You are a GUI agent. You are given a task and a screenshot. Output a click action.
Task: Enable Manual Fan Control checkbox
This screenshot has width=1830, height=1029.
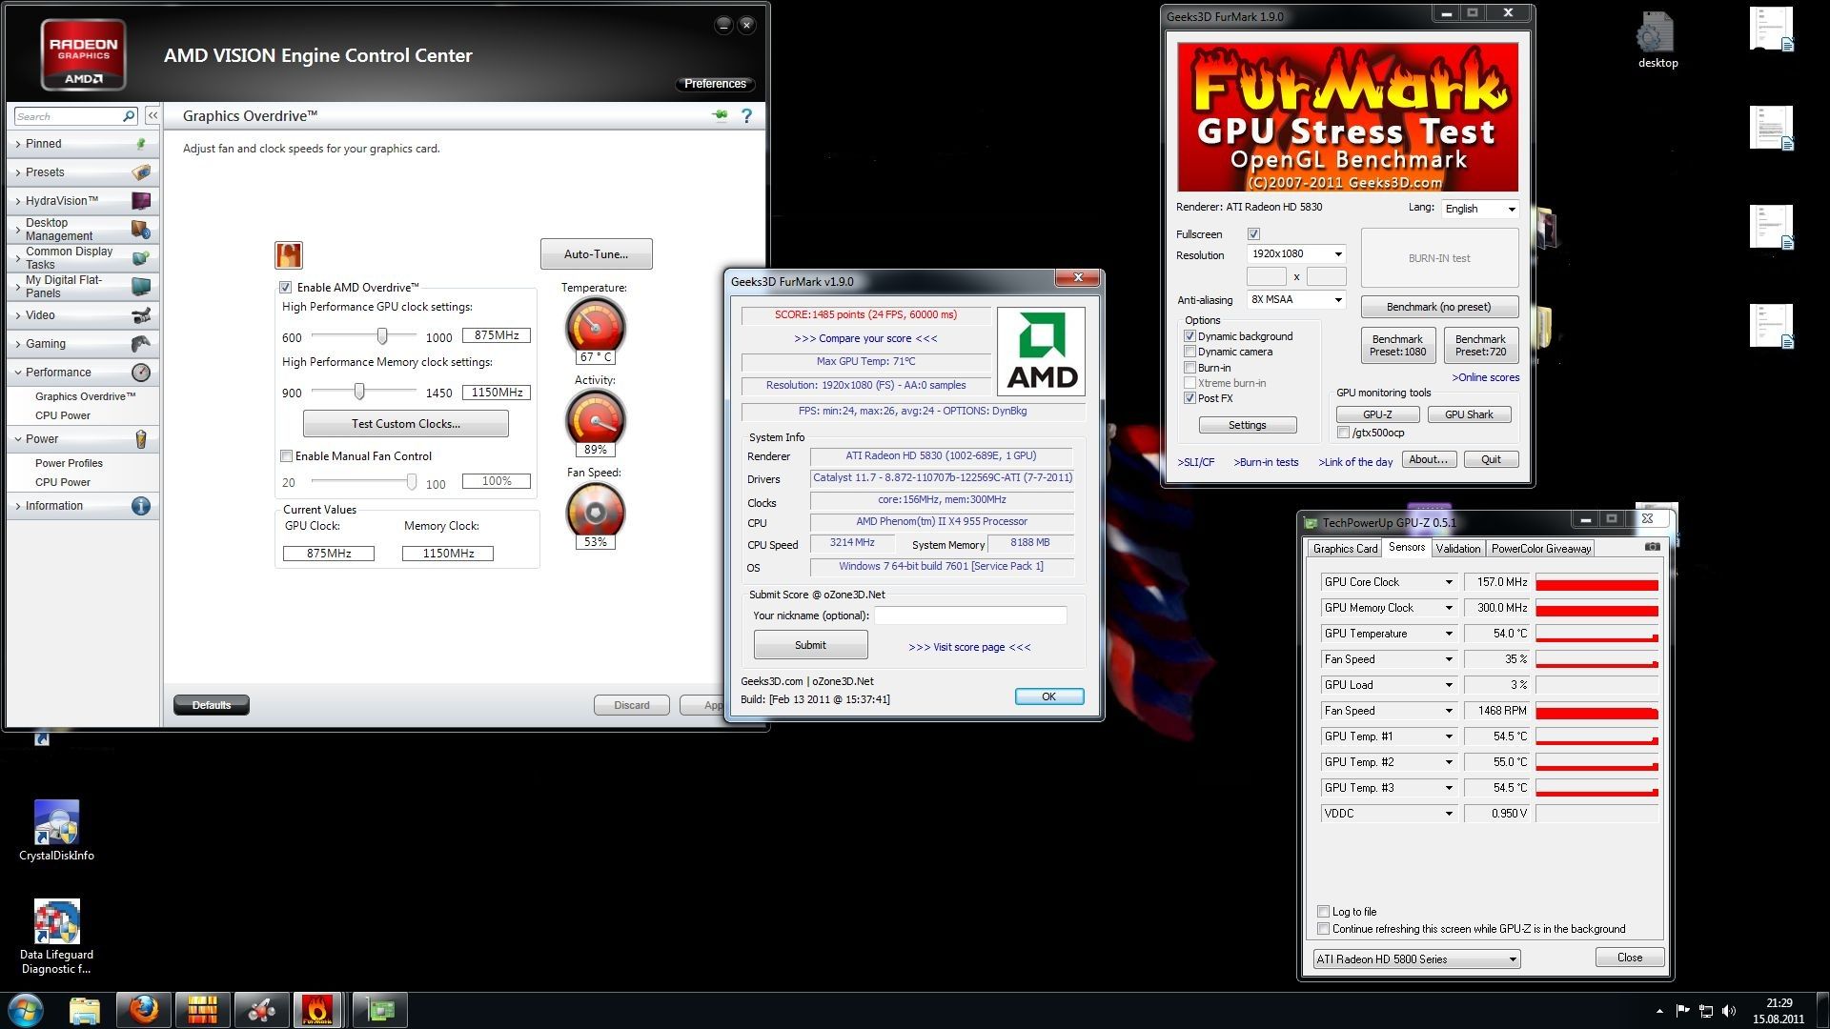[x=286, y=456]
